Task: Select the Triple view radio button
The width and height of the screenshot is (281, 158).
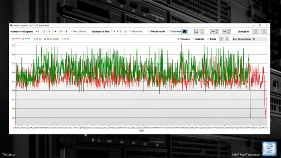Action: click(208, 39)
